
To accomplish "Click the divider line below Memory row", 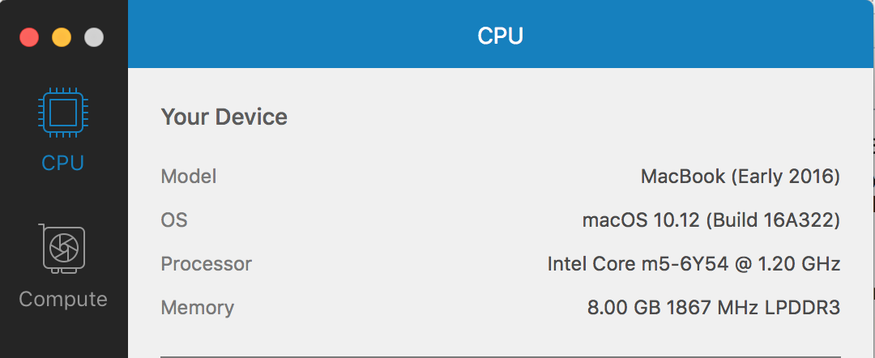I will pos(500,356).
